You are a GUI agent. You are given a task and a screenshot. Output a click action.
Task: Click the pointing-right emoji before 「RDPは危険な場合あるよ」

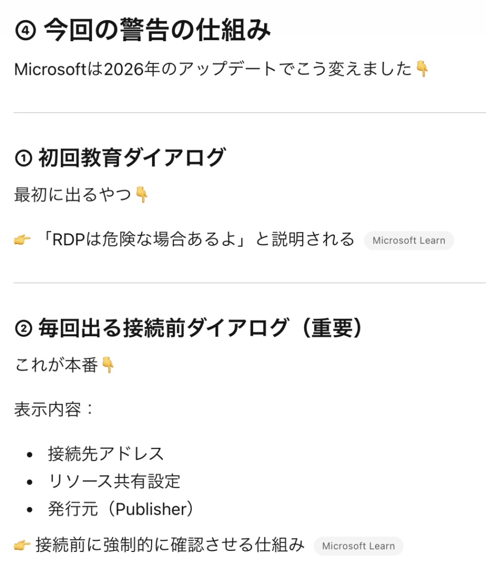click(x=22, y=240)
